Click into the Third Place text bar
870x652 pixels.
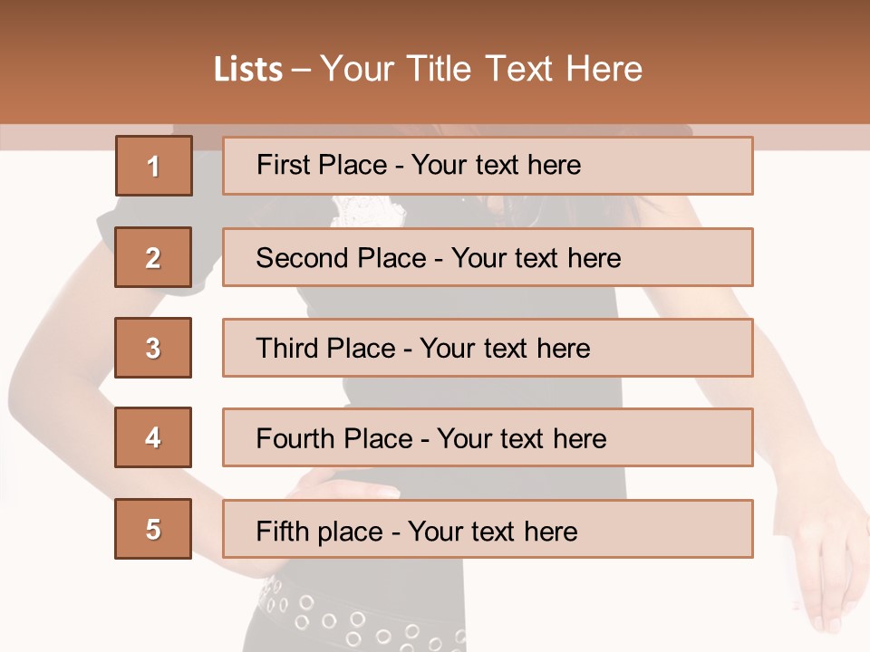tap(488, 348)
